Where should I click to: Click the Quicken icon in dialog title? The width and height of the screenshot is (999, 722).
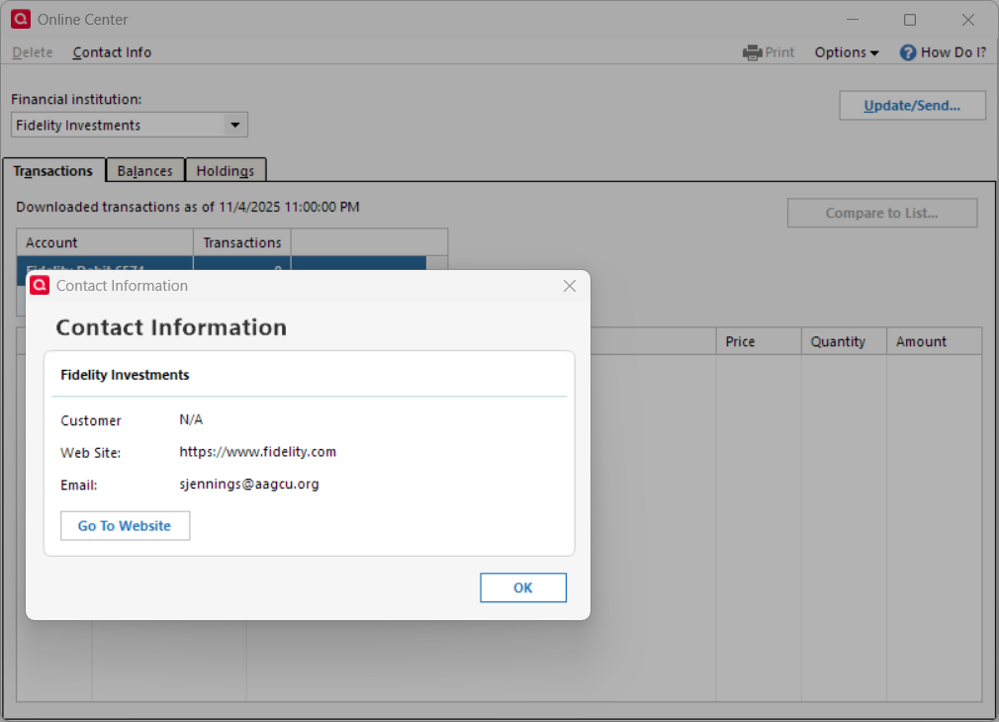click(x=40, y=285)
